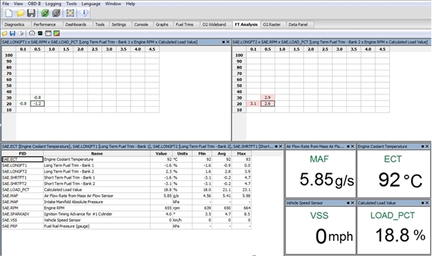Click the grayed-out disk icon in sub-toolbar

point(21,34)
